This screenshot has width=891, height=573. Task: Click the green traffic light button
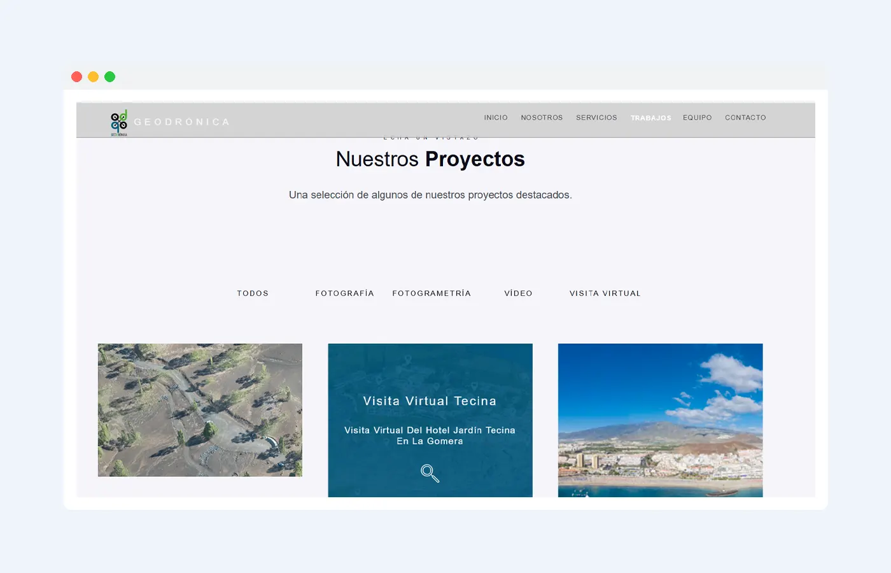(109, 76)
